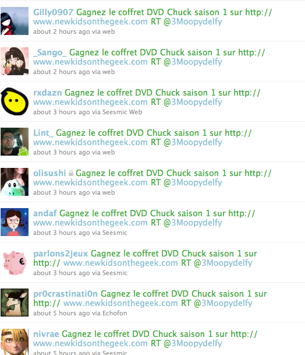Click _Sango_'s anime avatar picture
This screenshot has width=305, height=355.
[x=15, y=61]
